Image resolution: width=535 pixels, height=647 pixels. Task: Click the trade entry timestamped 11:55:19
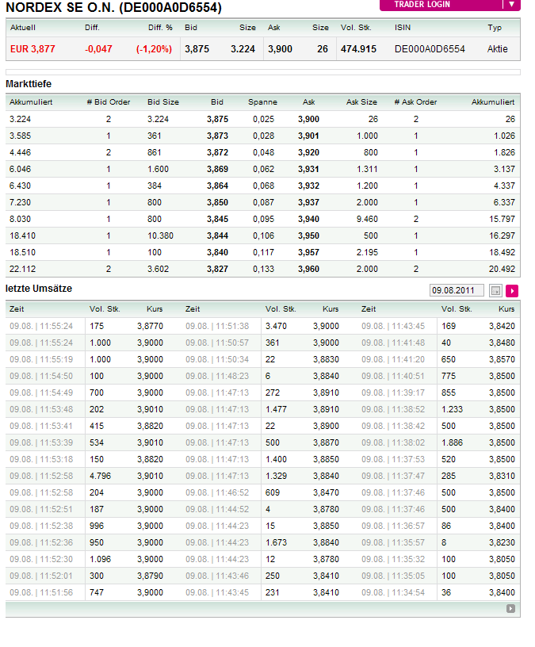pos(41,359)
